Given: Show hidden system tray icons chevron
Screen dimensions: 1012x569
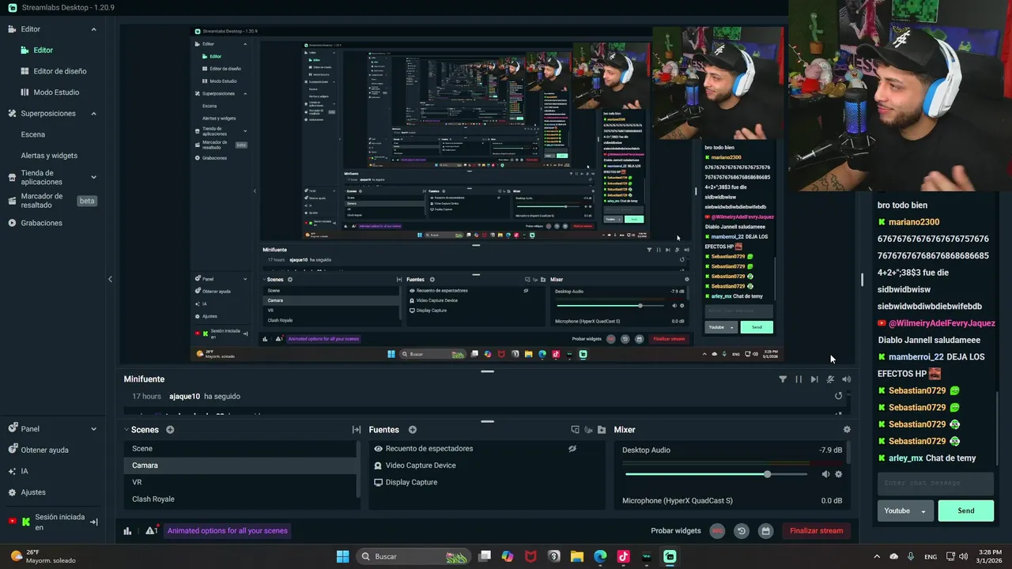Looking at the screenshot, I should coord(878,556).
